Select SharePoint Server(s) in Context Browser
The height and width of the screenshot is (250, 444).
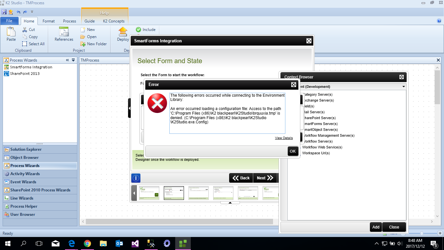[x=319, y=118]
